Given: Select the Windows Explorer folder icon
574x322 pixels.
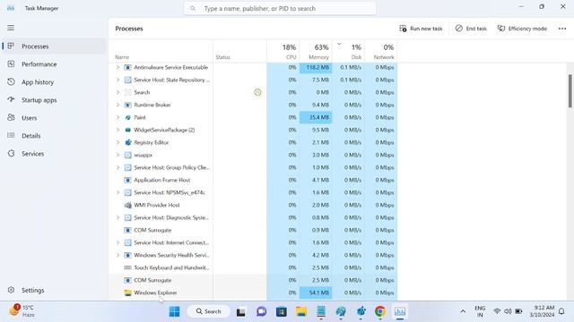Looking at the screenshot, I should pos(127,292).
